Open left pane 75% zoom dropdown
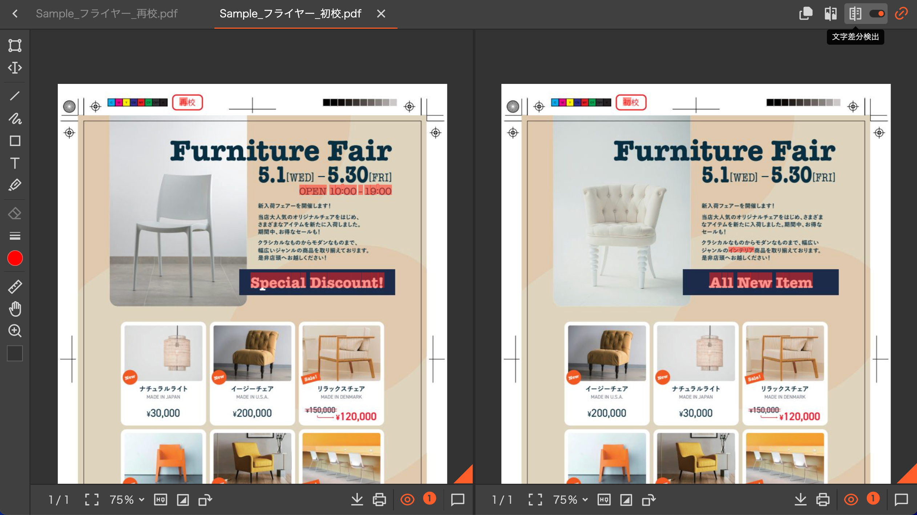The height and width of the screenshot is (515, 917). [x=127, y=500]
